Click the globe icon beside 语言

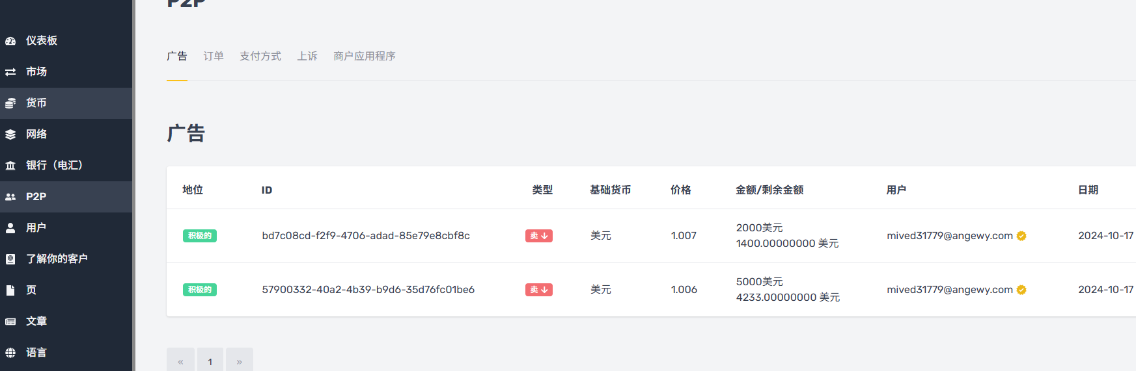pyautogui.click(x=10, y=353)
